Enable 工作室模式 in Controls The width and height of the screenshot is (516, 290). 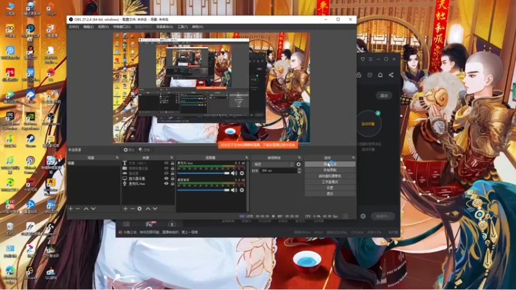click(x=330, y=182)
